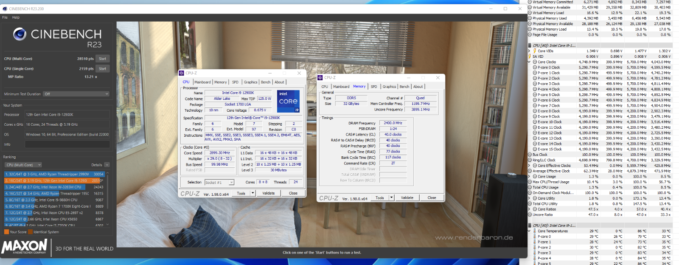Select the Ryzen 7 1700X ranking row
Image resolution: width=679 pixels, height=265 pixels.
[54, 206]
